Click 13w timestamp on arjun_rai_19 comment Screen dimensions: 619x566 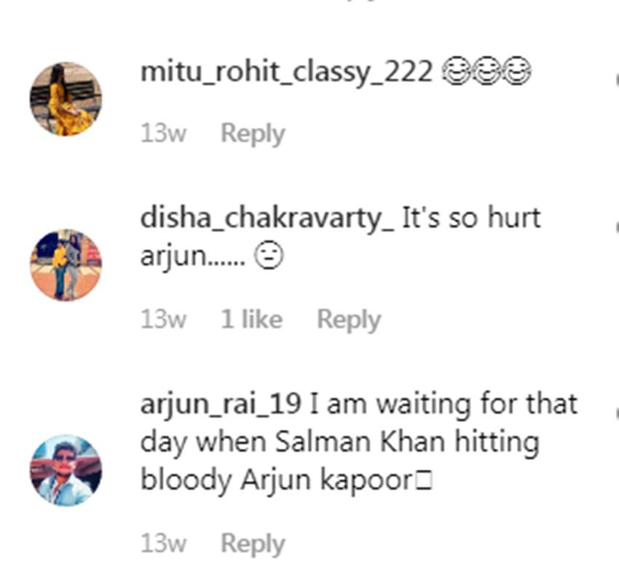163,543
